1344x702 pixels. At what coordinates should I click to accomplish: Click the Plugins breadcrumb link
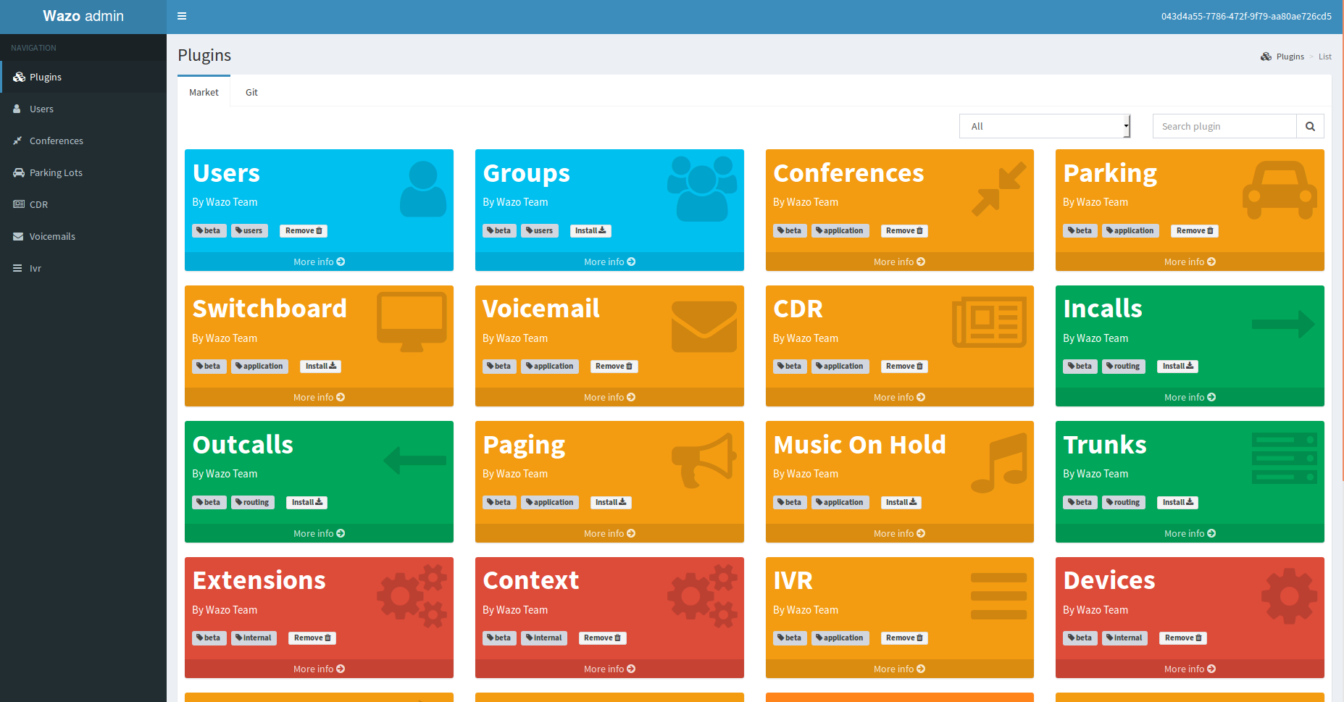(x=1282, y=57)
